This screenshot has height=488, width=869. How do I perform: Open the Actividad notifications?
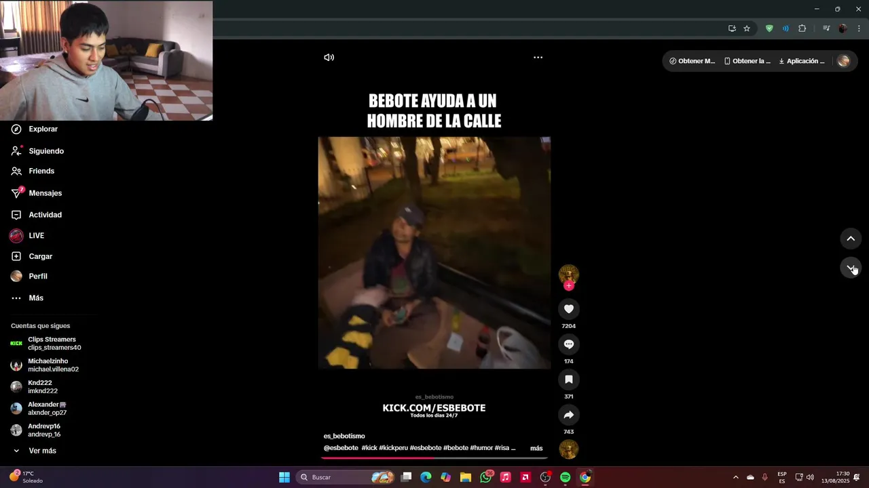pyautogui.click(x=36, y=215)
